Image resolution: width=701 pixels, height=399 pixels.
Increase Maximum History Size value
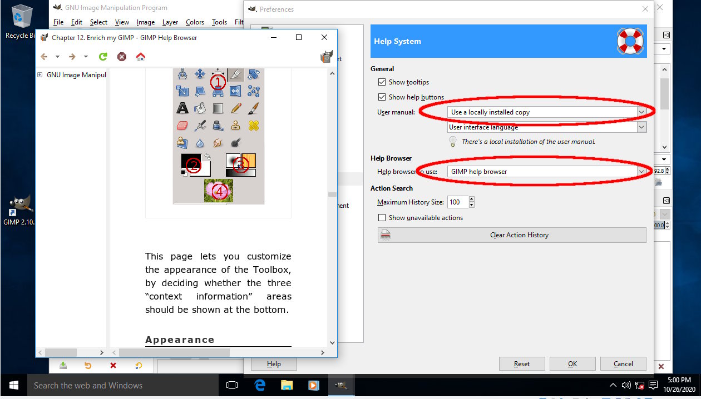click(x=472, y=200)
